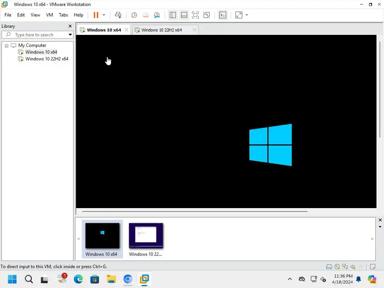
Task: Collapse the My Computer tree node
Action: click(x=7, y=45)
